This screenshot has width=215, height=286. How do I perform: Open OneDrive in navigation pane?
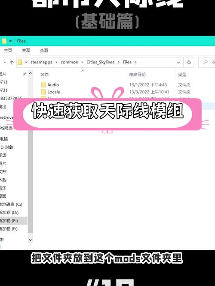pyautogui.click(x=6, y=117)
